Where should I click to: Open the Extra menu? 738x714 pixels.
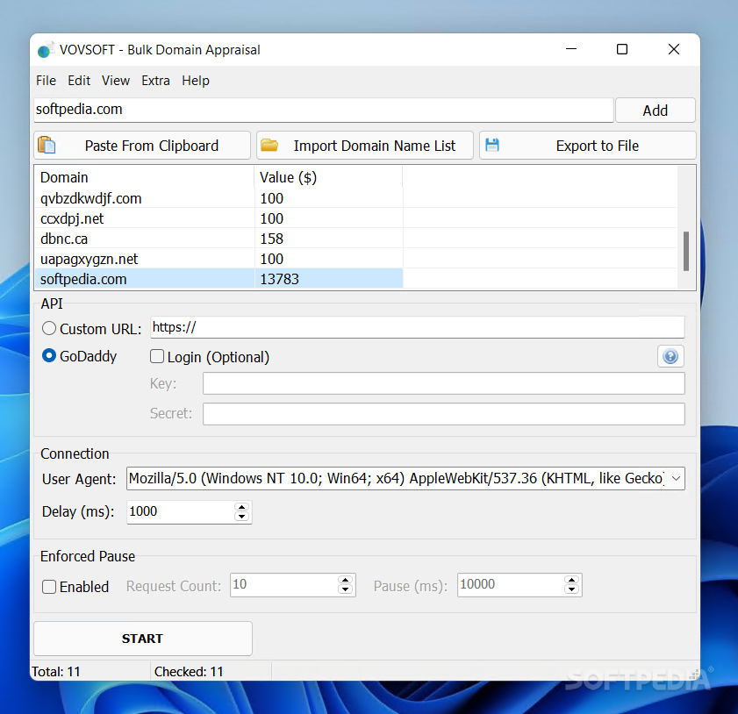(155, 81)
